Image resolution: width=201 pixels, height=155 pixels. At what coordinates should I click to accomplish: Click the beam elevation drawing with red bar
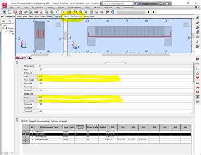pyautogui.click(x=129, y=35)
